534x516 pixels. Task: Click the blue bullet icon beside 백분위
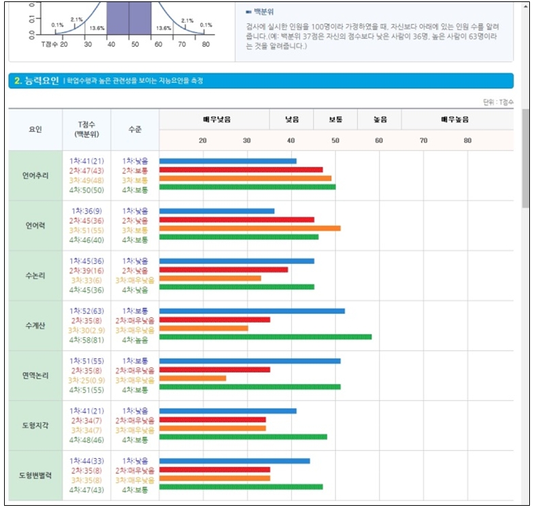(248, 12)
